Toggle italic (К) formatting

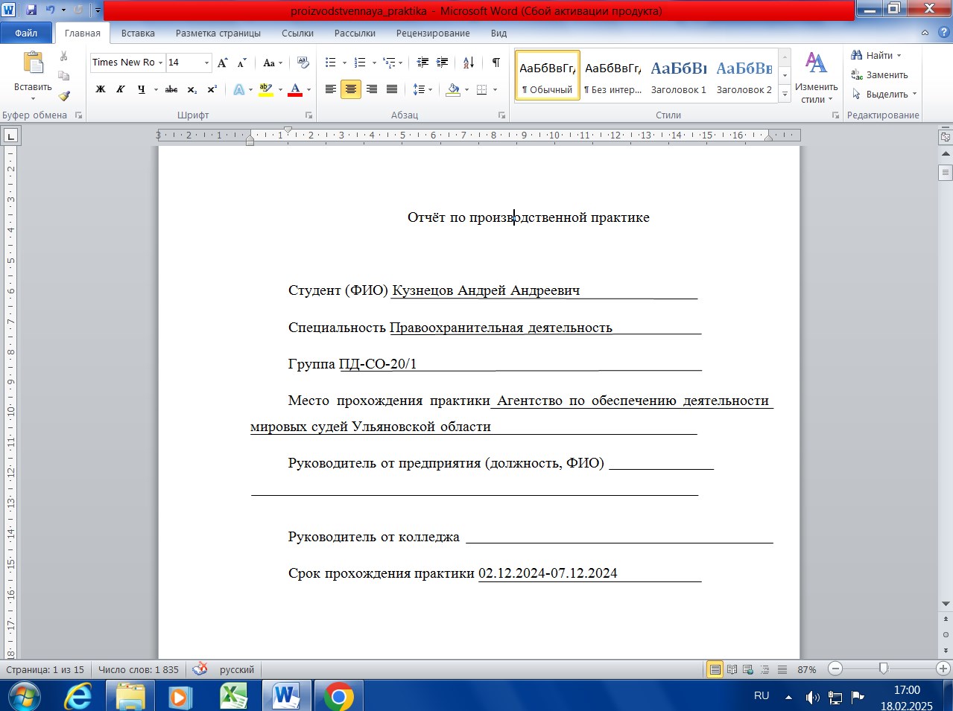120,89
